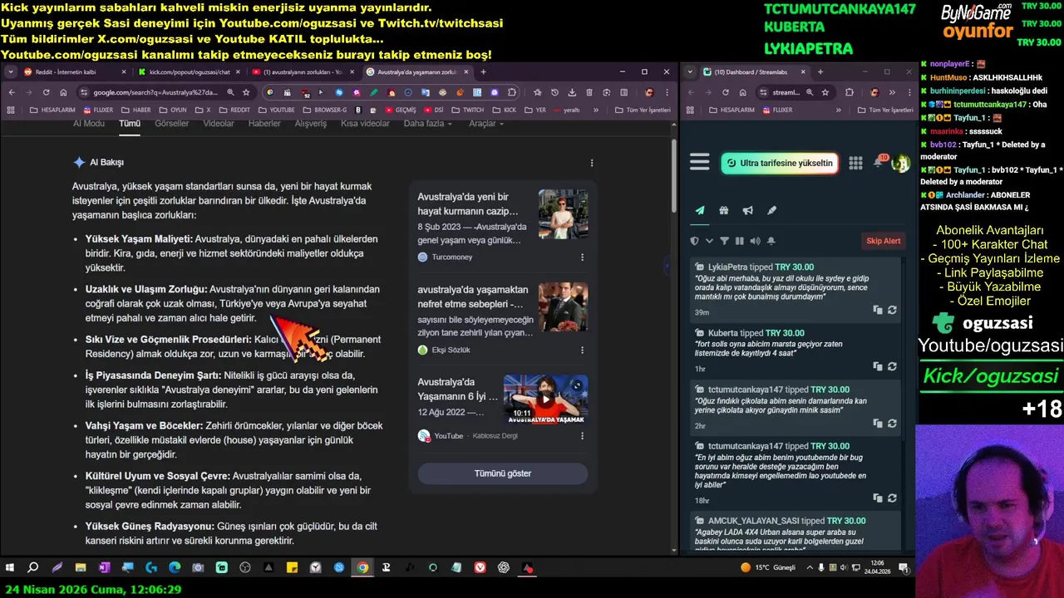This screenshot has height=598, width=1064.
Task: Open a new tab in the Google window
Action: [484, 72]
